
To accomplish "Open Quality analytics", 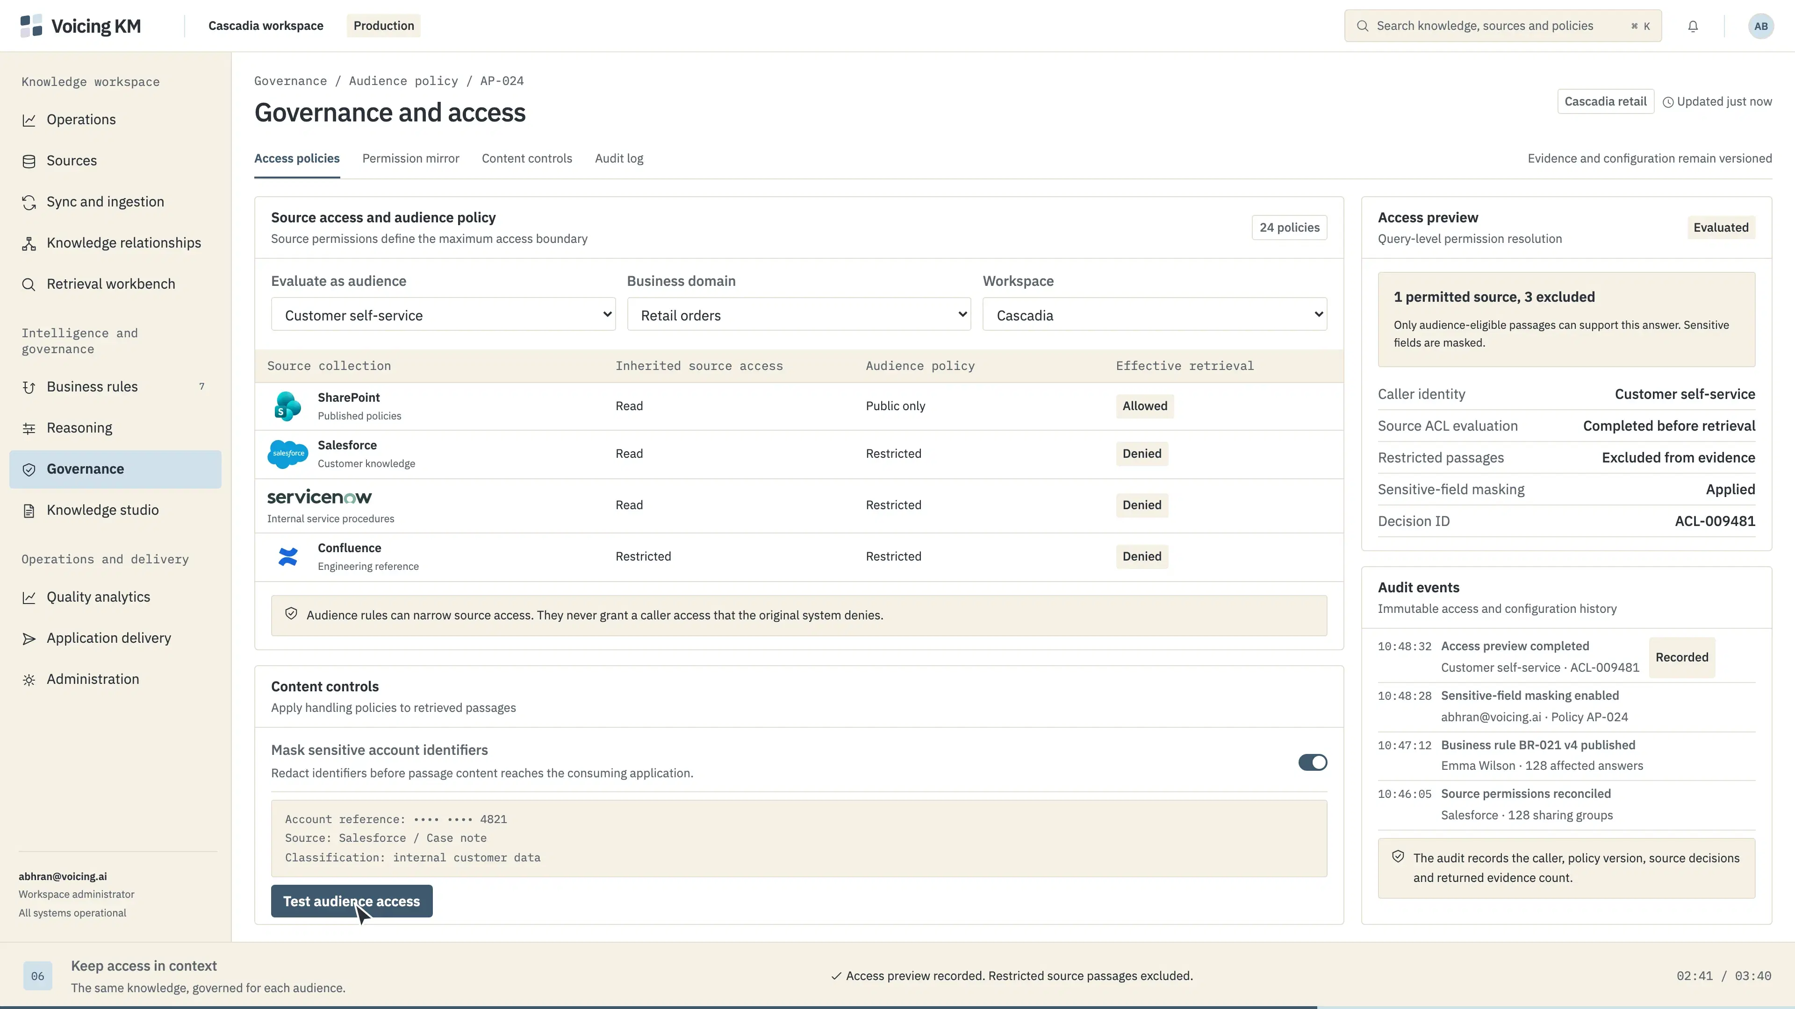I will (115, 597).
